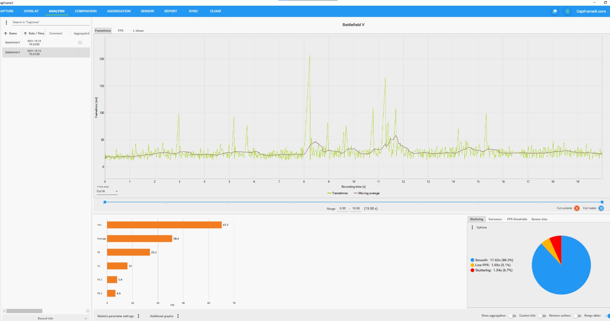Switch to the Overlay tab

[31, 11]
